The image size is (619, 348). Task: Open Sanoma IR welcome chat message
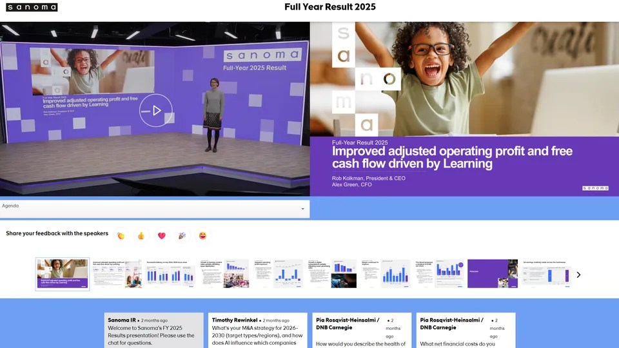154,331
